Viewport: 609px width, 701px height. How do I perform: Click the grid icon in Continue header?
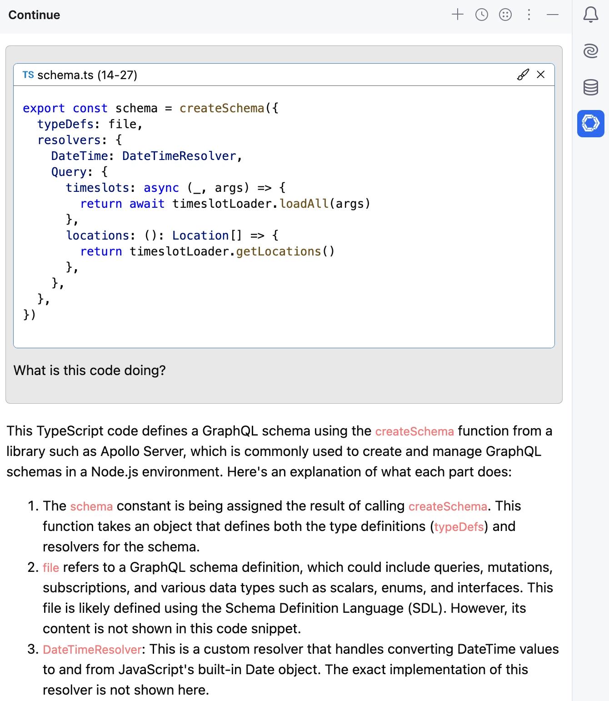[x=505, y=15]
